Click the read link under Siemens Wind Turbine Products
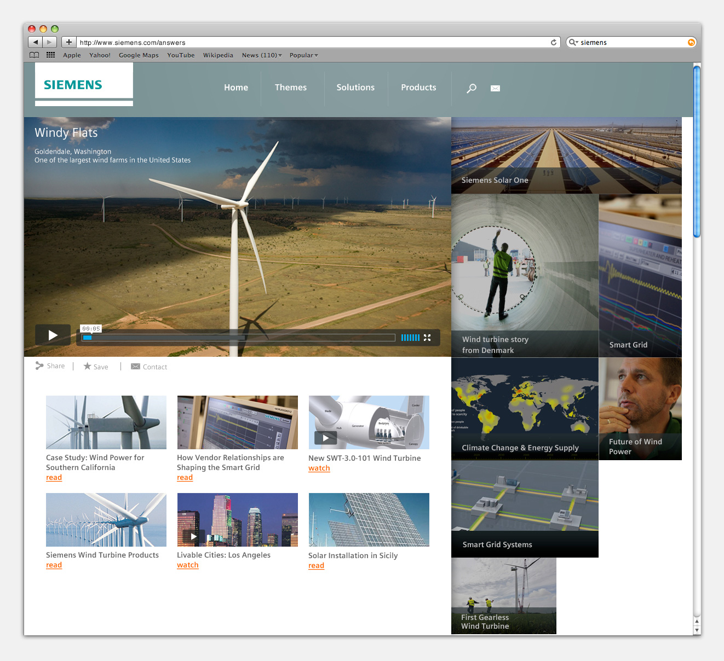The image size is (724, 661). (54, 565)
